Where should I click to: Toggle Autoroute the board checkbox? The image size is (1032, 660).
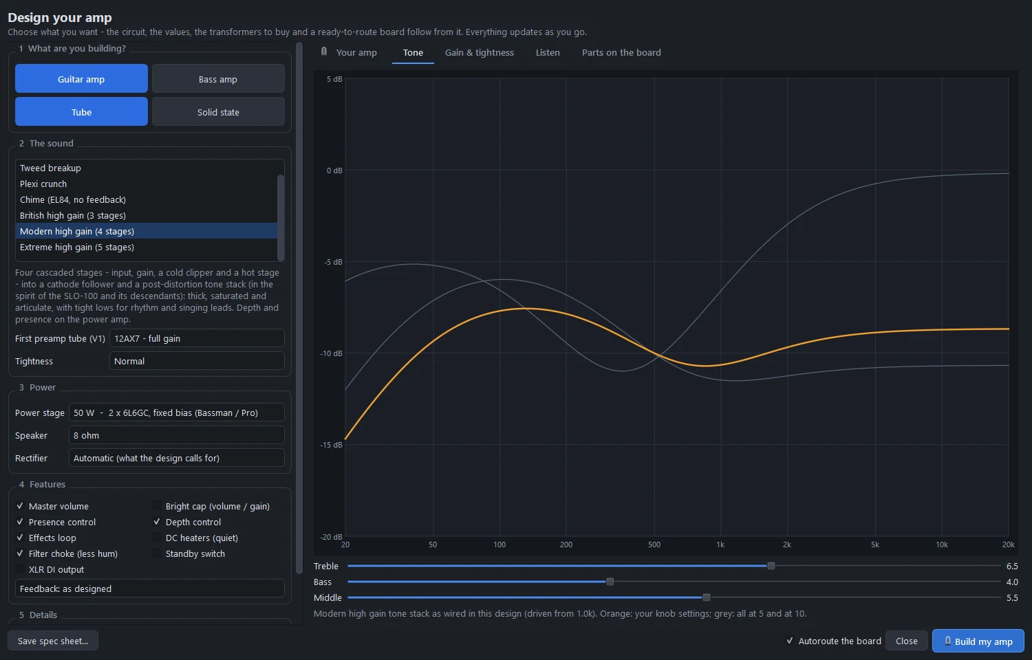[x=790, y=641]
